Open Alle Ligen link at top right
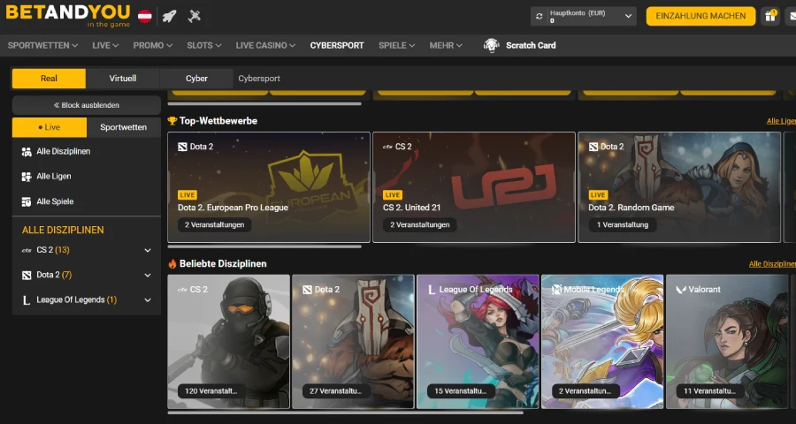Image resolution: width=796 pixels, height=424 pixels. (x=781, y=121)
